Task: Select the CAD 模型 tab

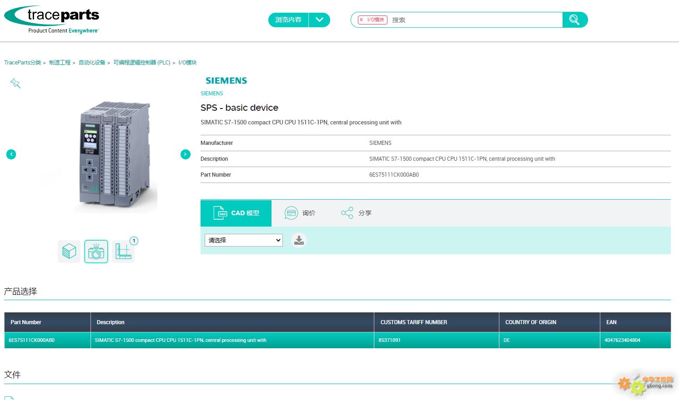Action: click(x=236, y=213)
